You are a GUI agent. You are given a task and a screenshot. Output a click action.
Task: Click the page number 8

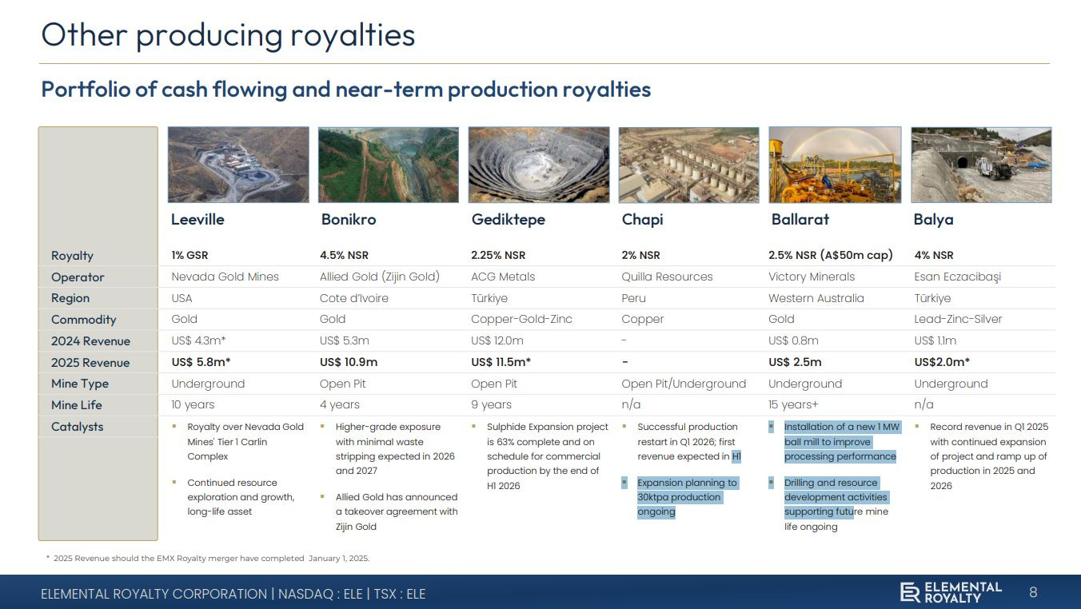pyautogui.click(x=1033, y=592)
